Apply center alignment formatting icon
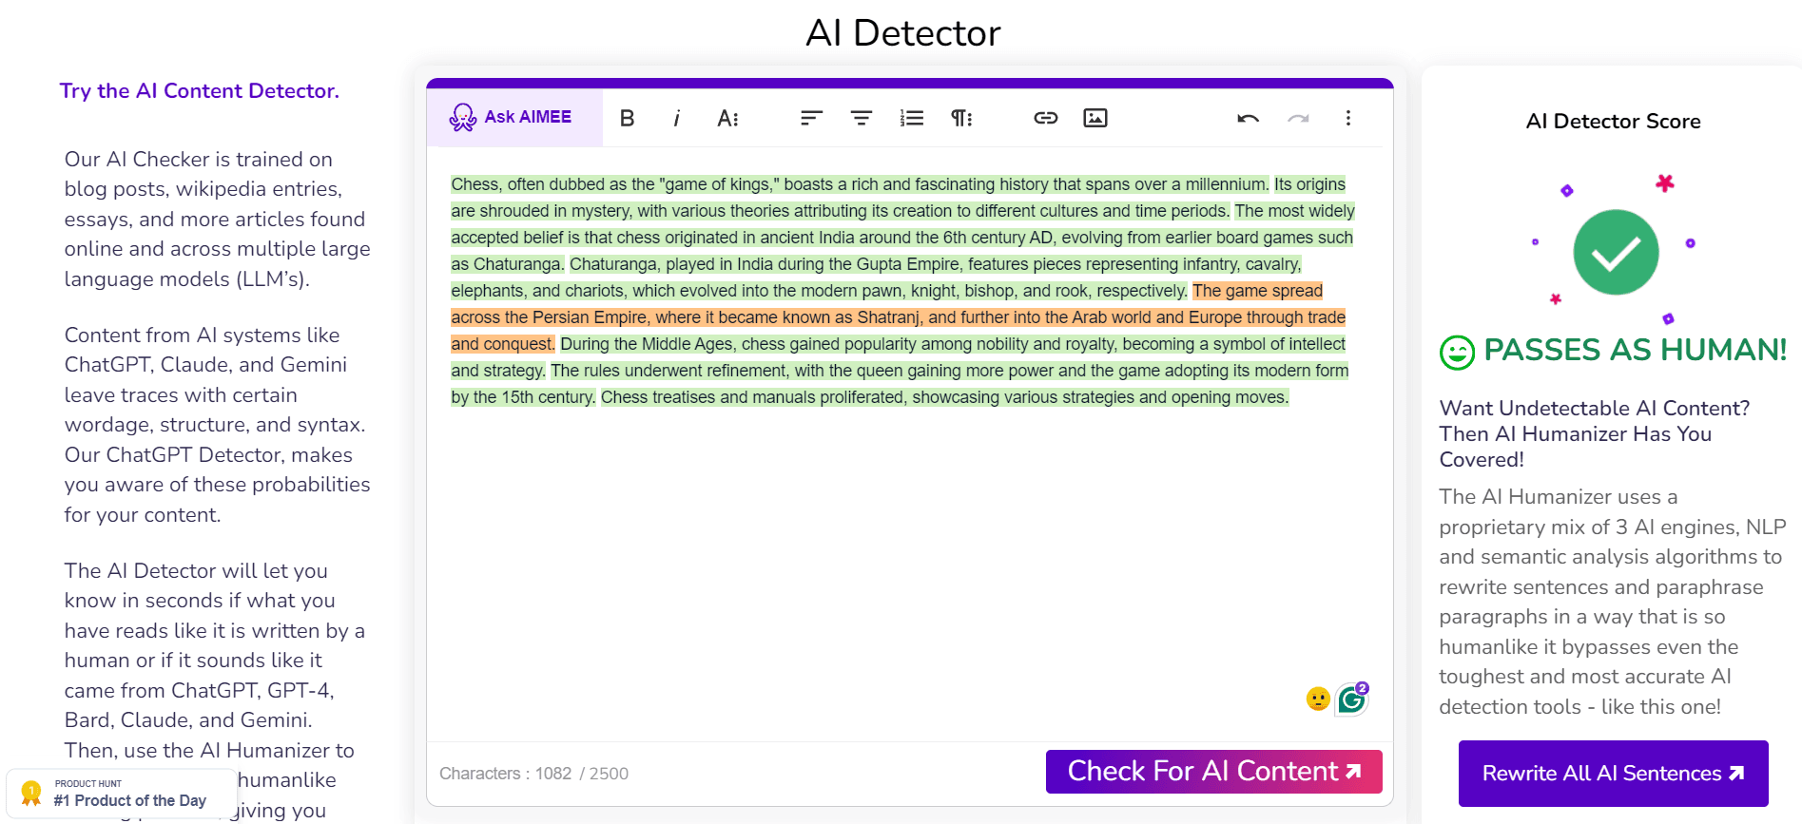 (862, 118)
